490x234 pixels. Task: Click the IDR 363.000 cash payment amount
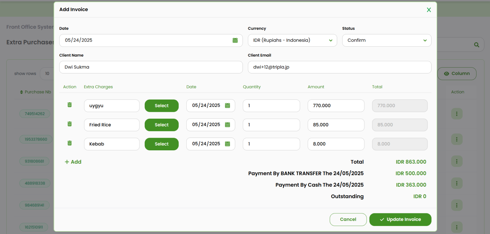pos(411,185)
